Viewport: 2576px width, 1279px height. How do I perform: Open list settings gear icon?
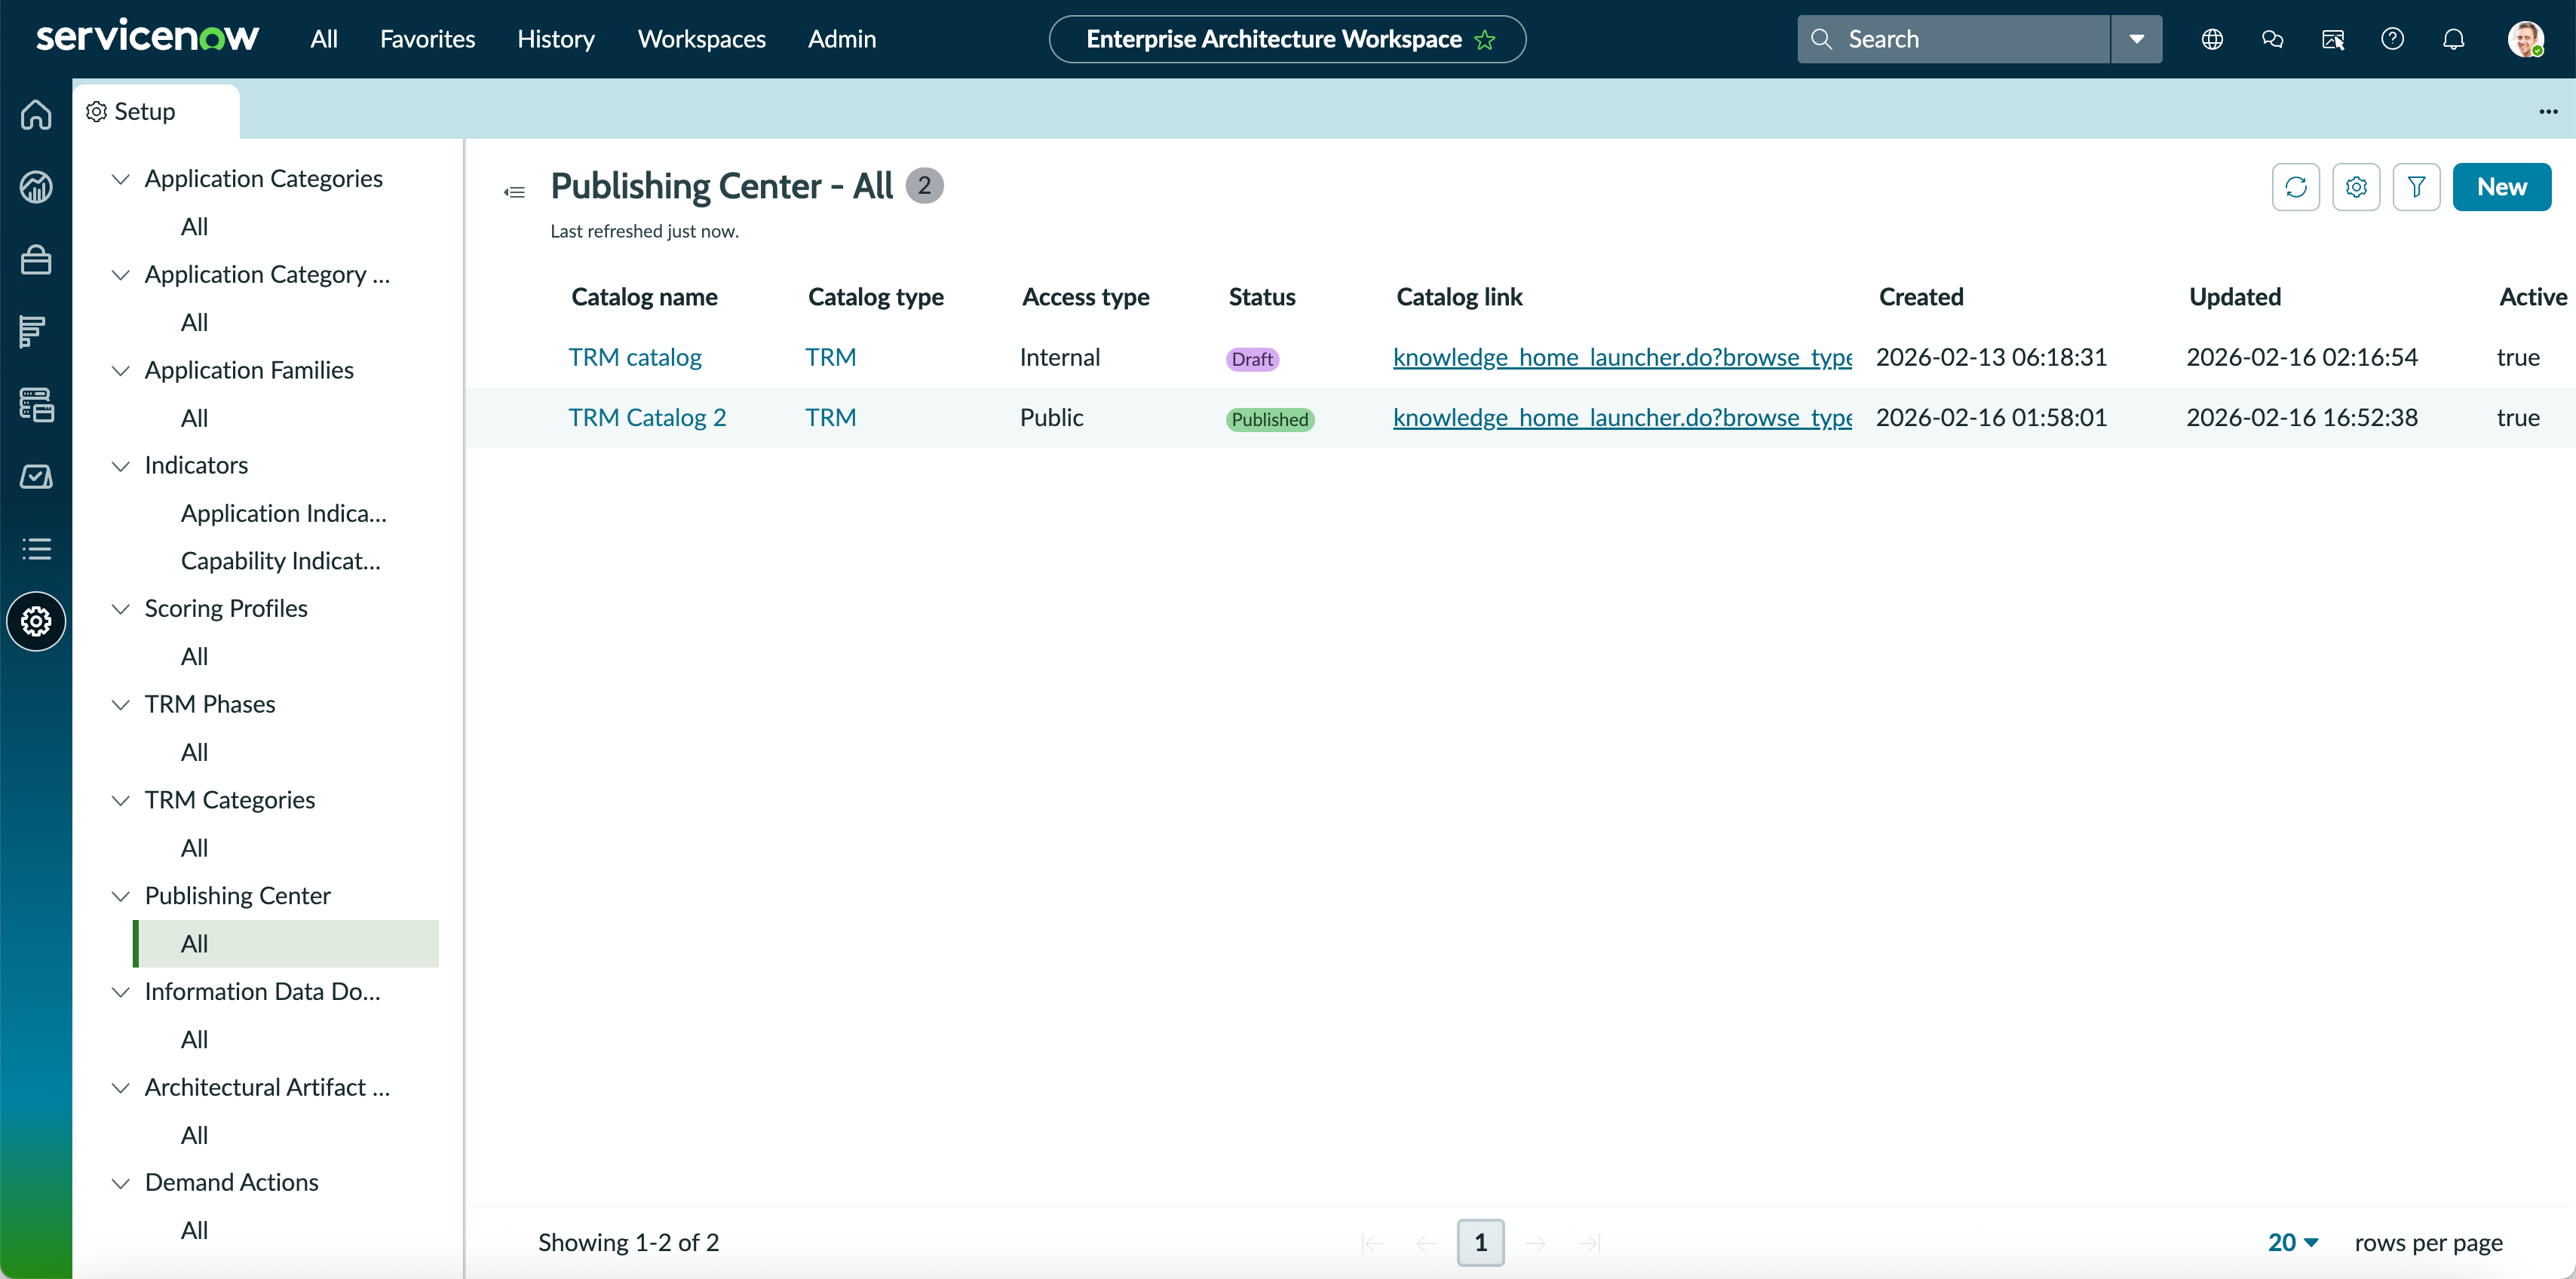[2356, 187]
